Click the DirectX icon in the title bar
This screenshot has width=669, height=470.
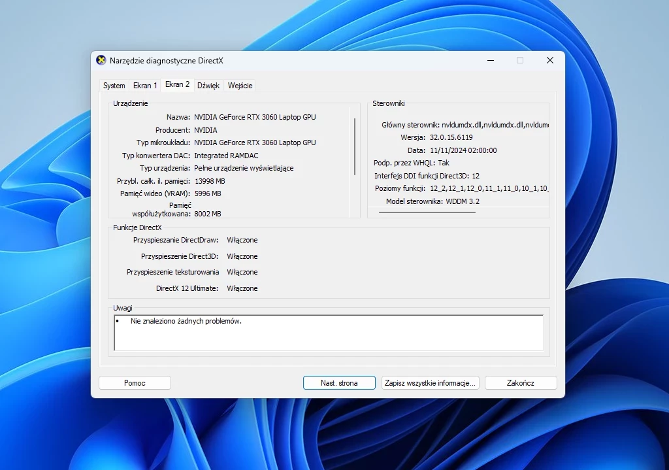pyautogui.click(x=101, y=60)
